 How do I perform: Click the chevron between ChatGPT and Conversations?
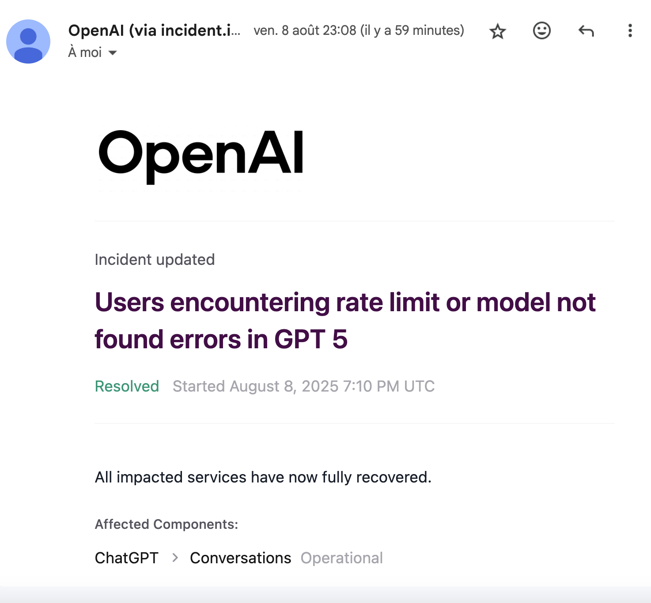coord(175,558)
